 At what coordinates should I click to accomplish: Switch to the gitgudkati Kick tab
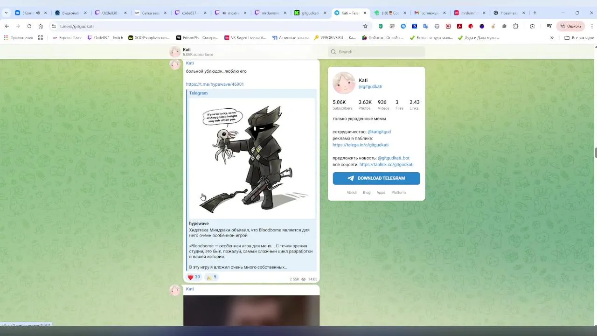coord(311,13)
